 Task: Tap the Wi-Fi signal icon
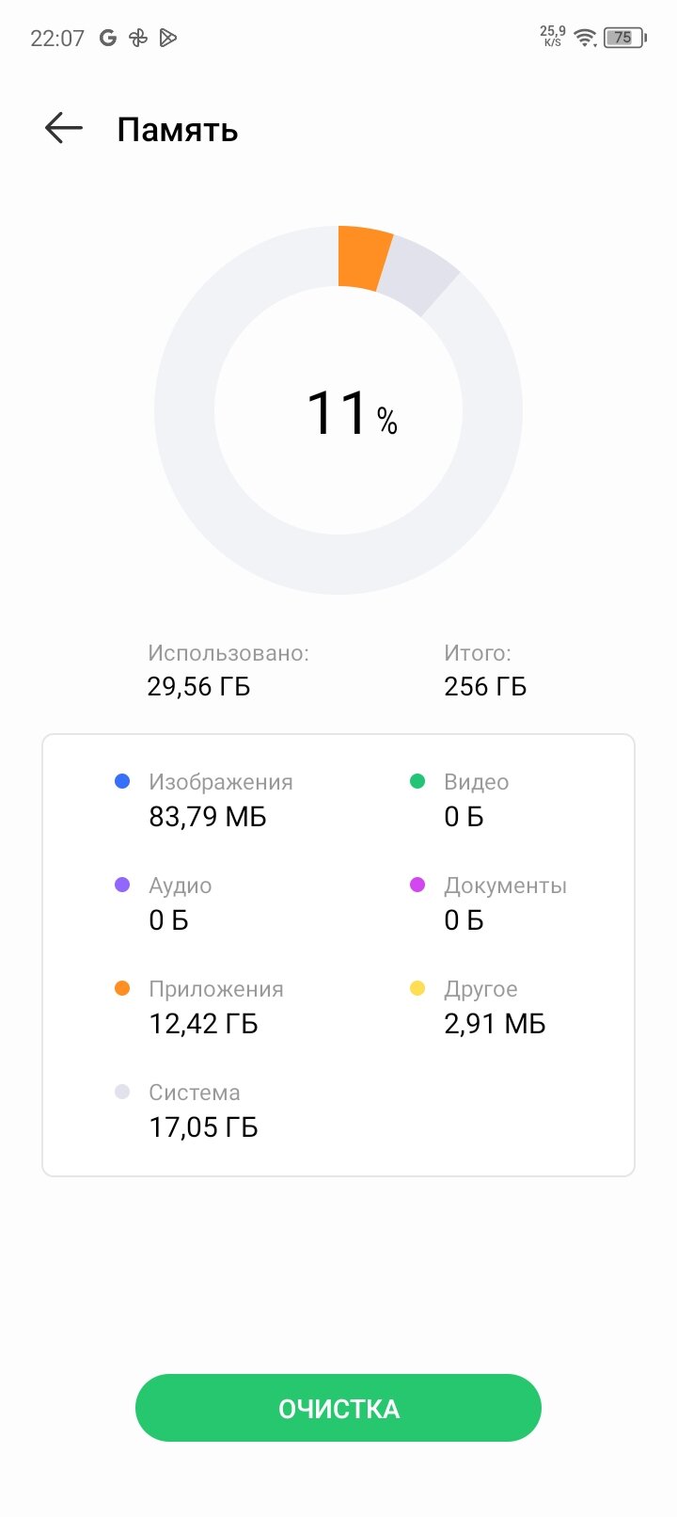pyautogui.click(x=586, y=38)
